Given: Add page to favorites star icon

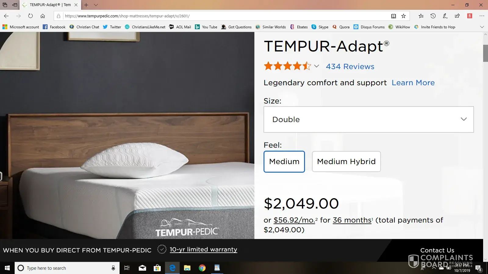Looking at the screenshot, I should point(404,16).
